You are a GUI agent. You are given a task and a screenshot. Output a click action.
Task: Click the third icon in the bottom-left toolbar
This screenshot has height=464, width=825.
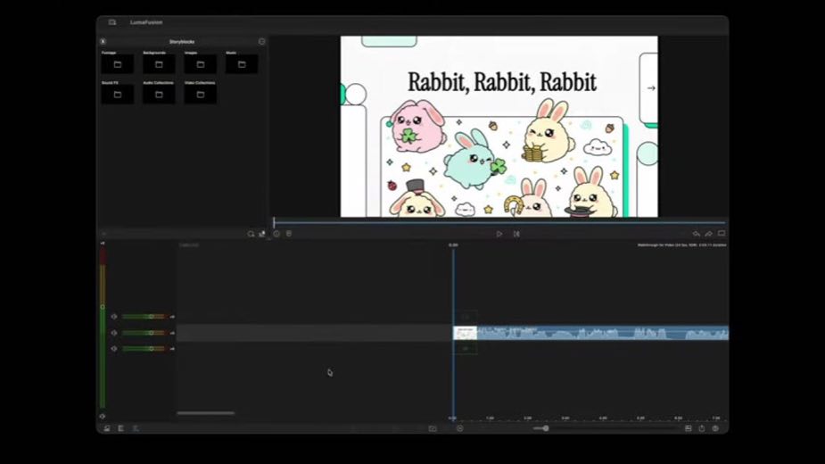pyautogui.click(x=136, y=428)
